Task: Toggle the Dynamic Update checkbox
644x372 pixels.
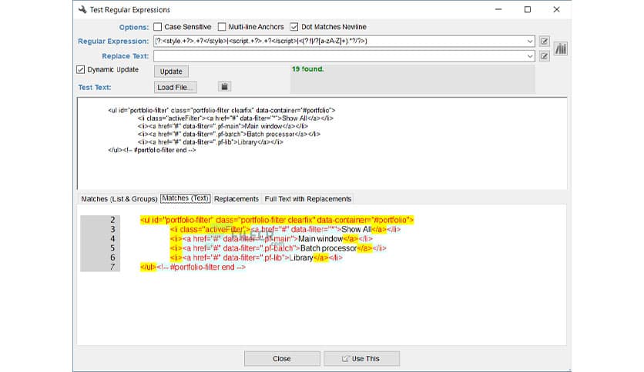Action: pos(80,70)
